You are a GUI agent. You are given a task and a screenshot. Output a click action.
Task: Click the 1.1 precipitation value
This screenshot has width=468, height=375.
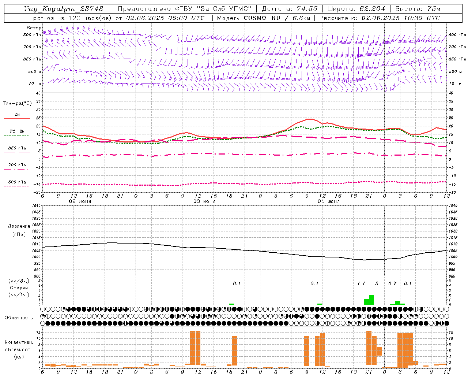coord(361,284)
